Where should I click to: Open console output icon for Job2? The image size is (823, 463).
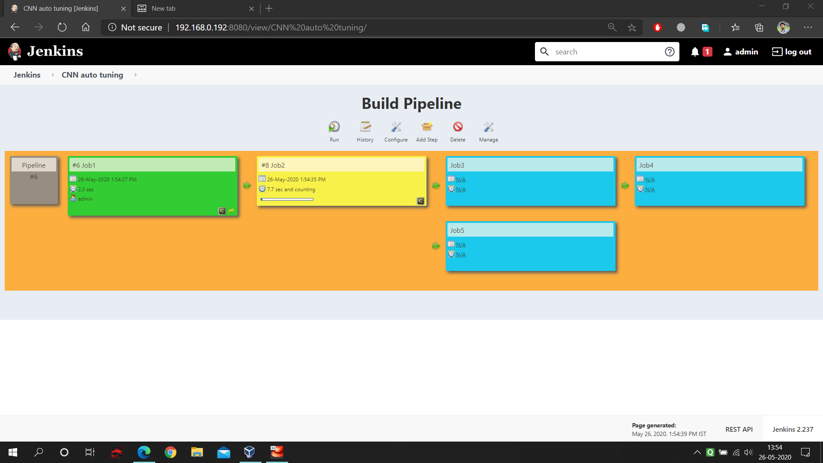421,201
